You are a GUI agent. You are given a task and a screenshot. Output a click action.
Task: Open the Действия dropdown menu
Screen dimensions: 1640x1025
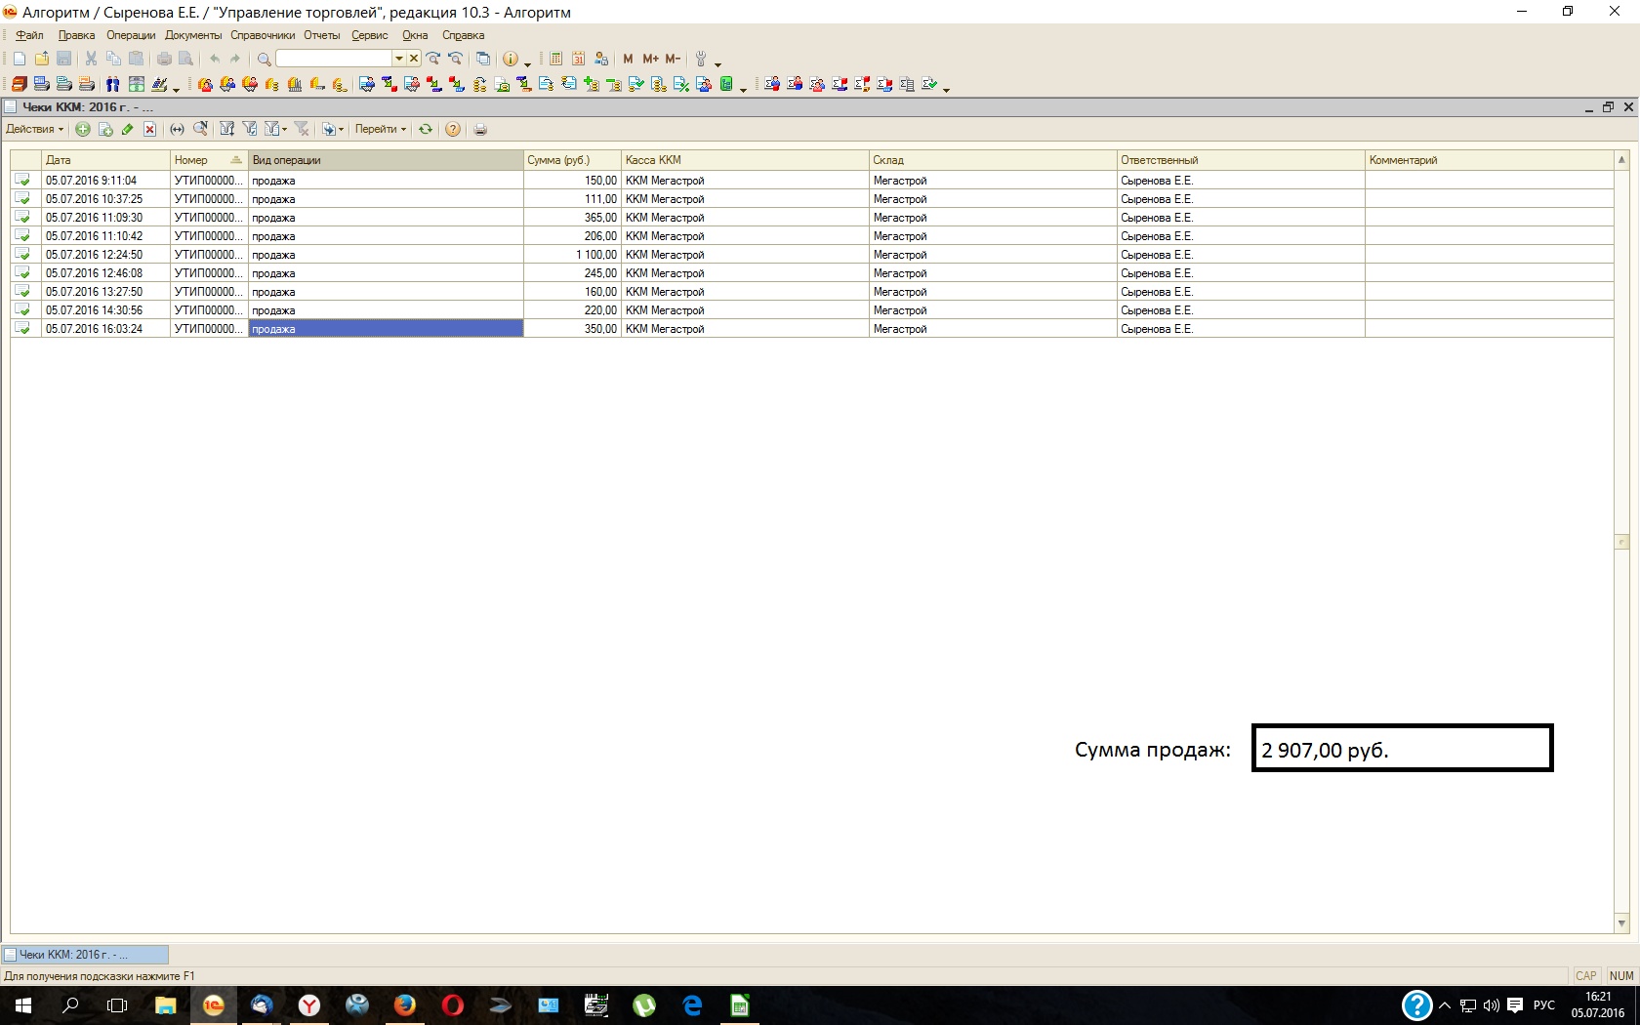tap(34, 129)
